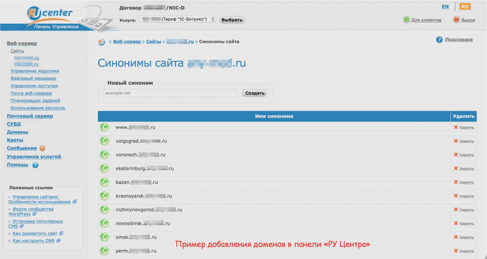Focus the new synonym example.net field

(170, 93)
